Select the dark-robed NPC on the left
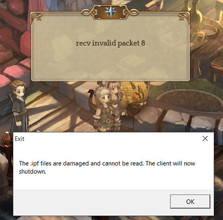 pyautogui.click(x=19, y=106)
